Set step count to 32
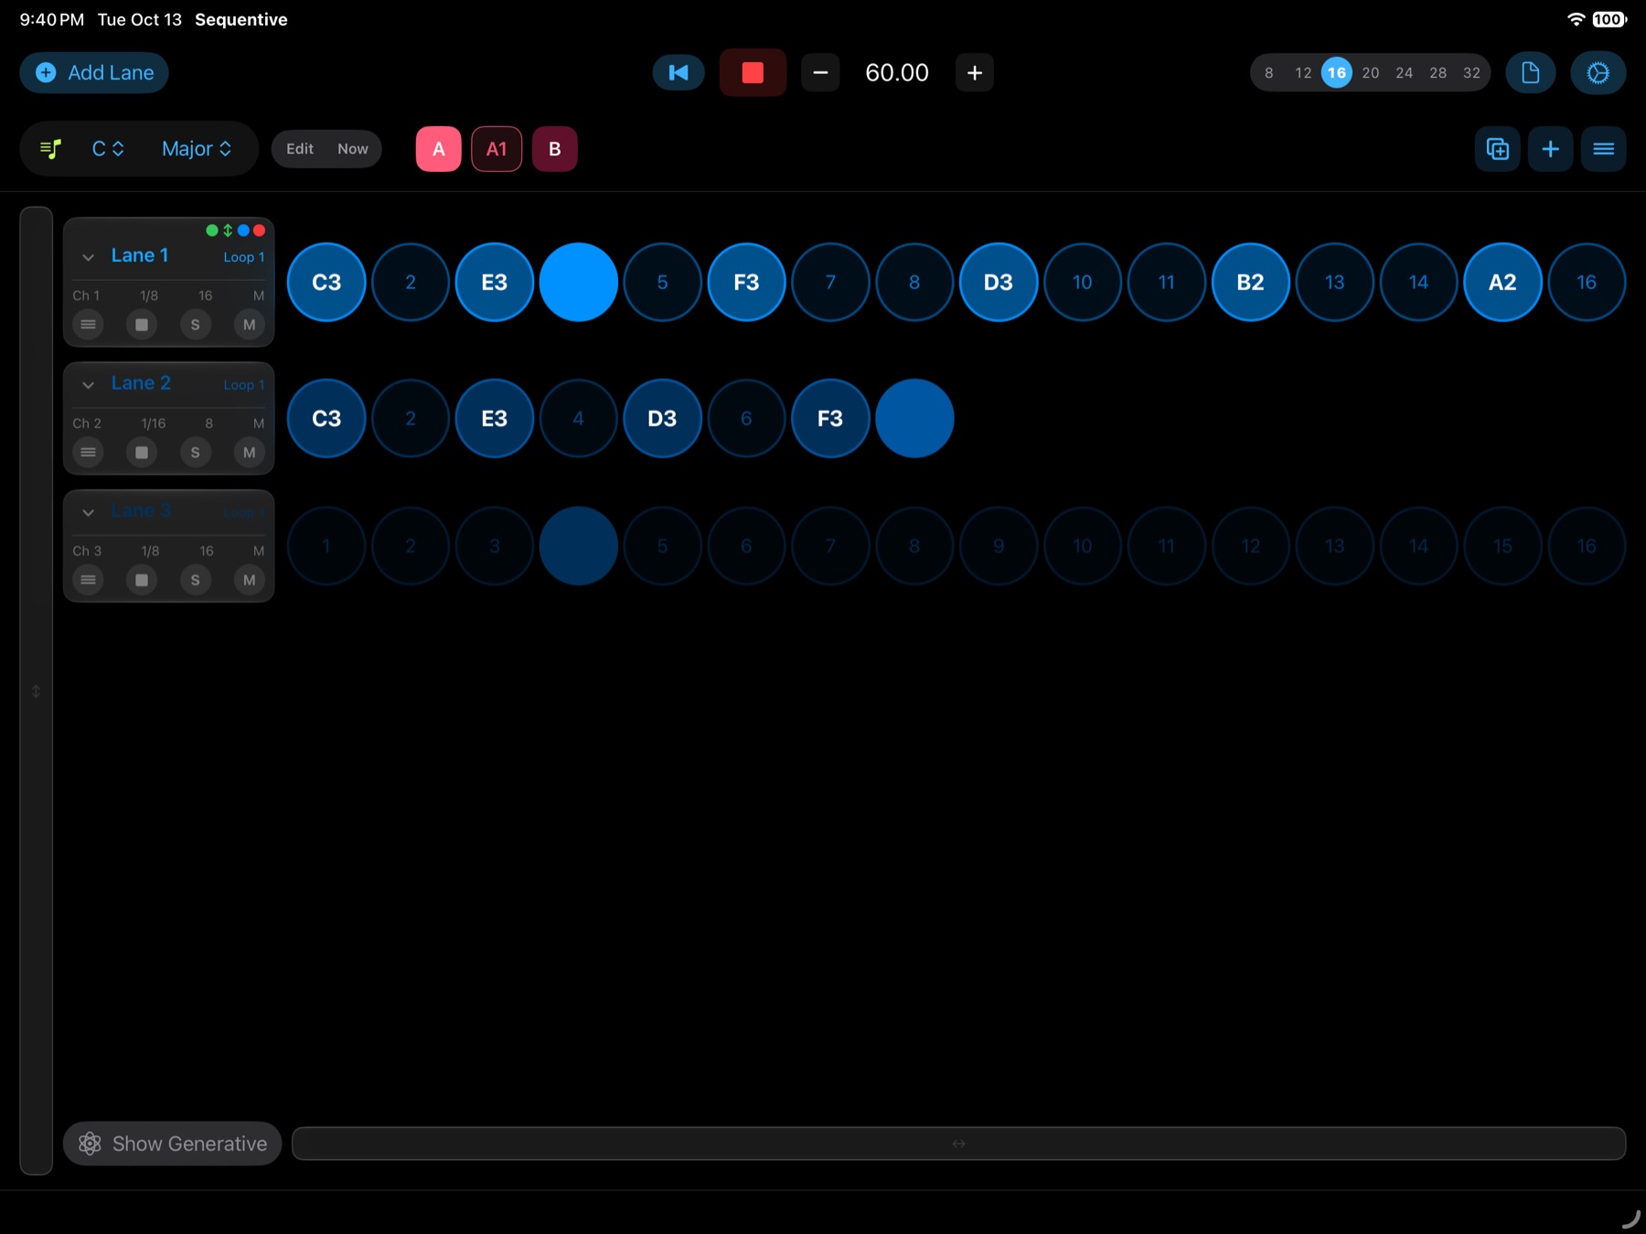Viewport: 1646px width, 1234px height. [x=1471, y=72]
